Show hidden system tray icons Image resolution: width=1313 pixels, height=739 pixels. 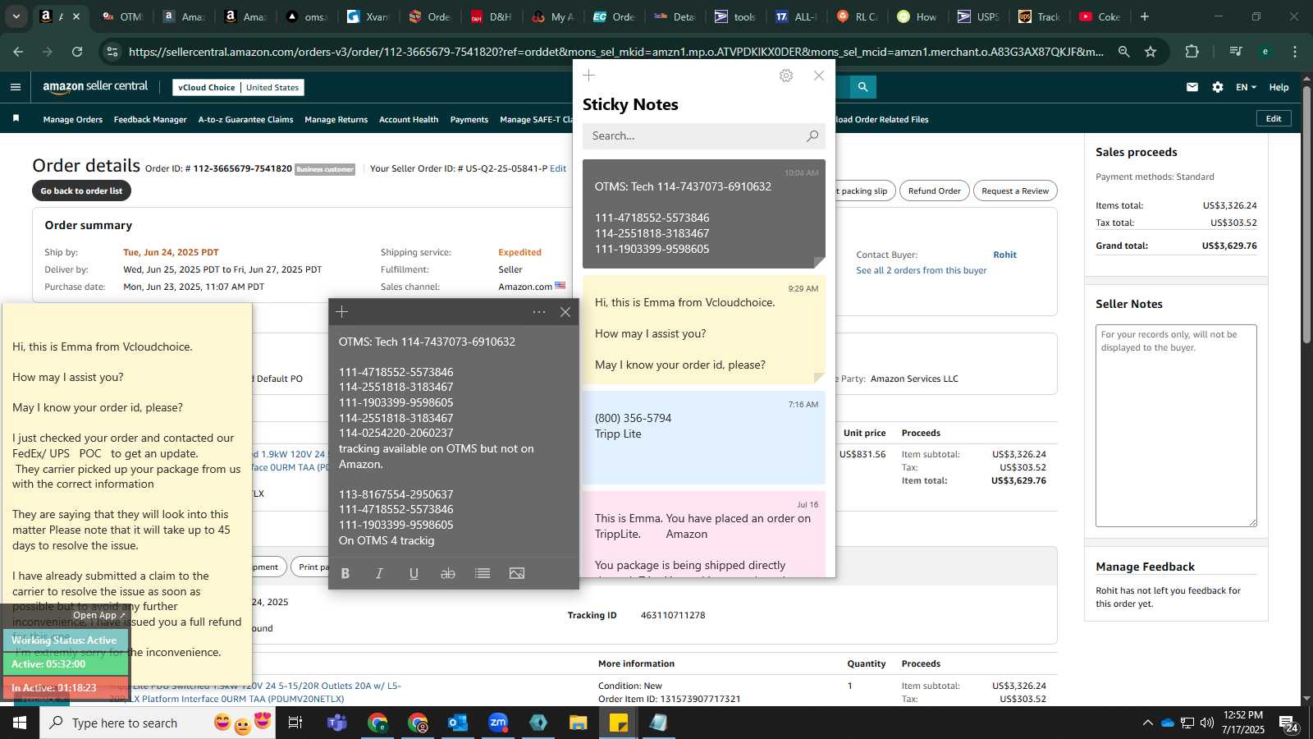pos(1147,723)
